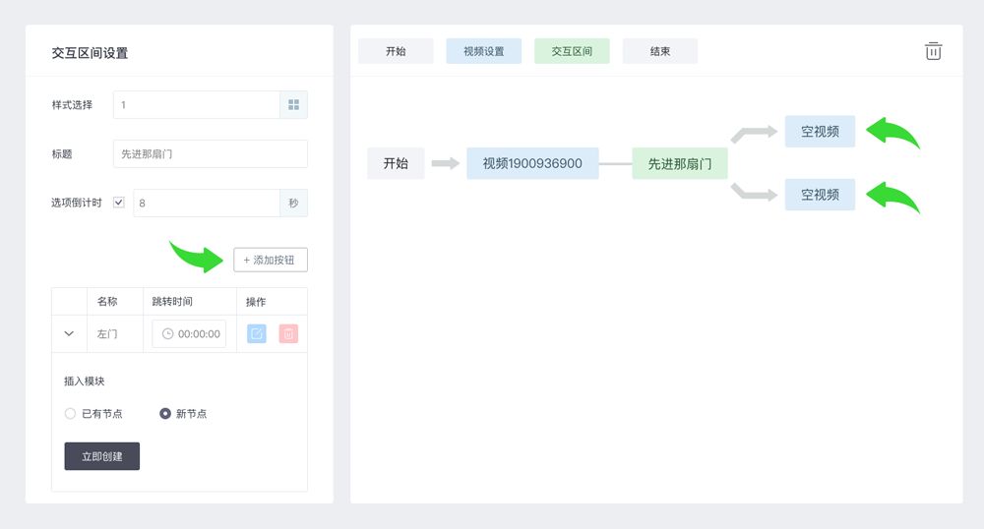The image size is (984, 529).
Task: Click the 添加按钮 button
Action: [x=271, y=260]
